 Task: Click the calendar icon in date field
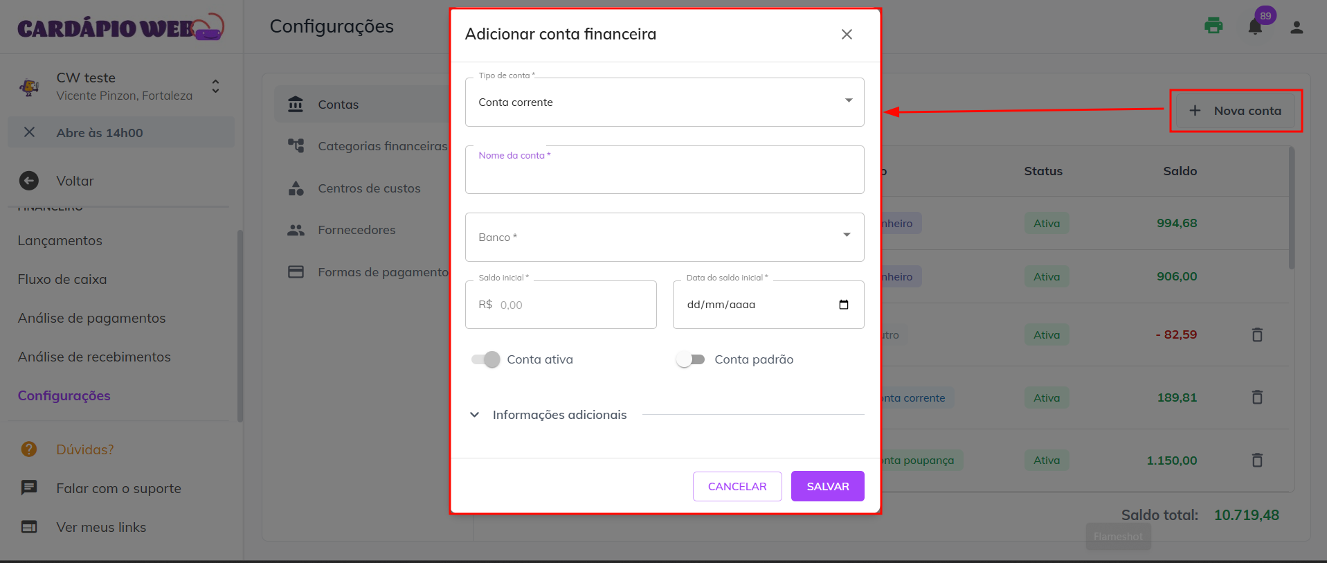click(x=843, y=305)
